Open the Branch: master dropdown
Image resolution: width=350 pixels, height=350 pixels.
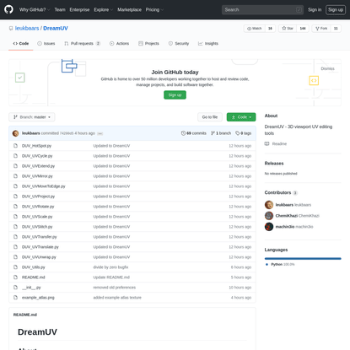point(32,117)
